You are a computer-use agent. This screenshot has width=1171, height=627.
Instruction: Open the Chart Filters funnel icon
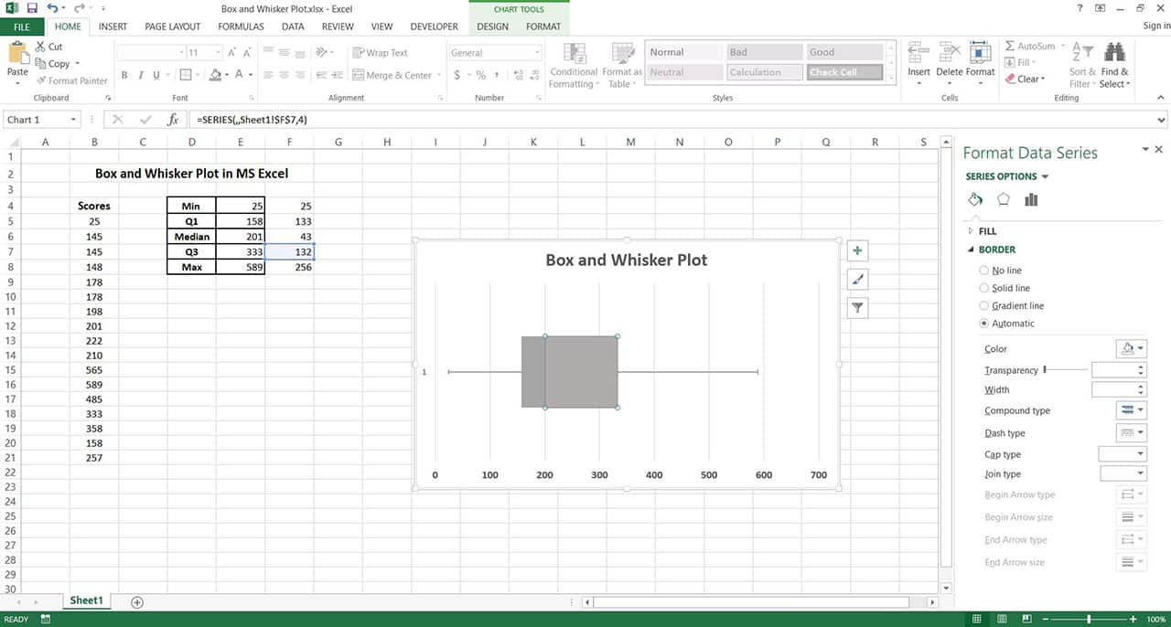[x=856, y=307]
